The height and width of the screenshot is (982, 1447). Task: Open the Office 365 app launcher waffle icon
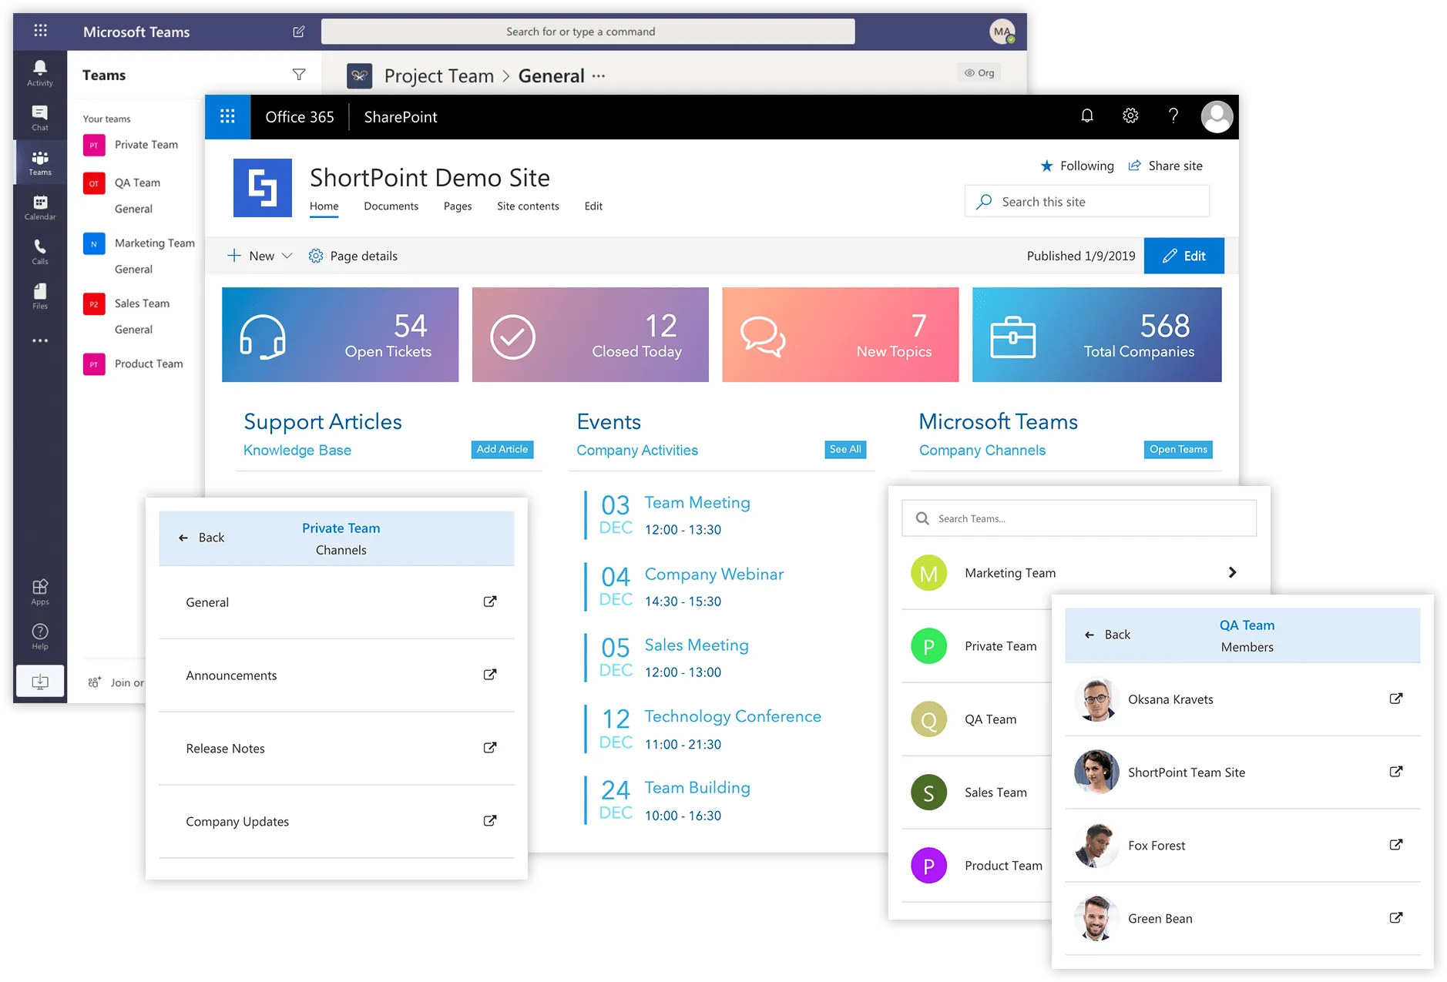(x=227, y=116)
